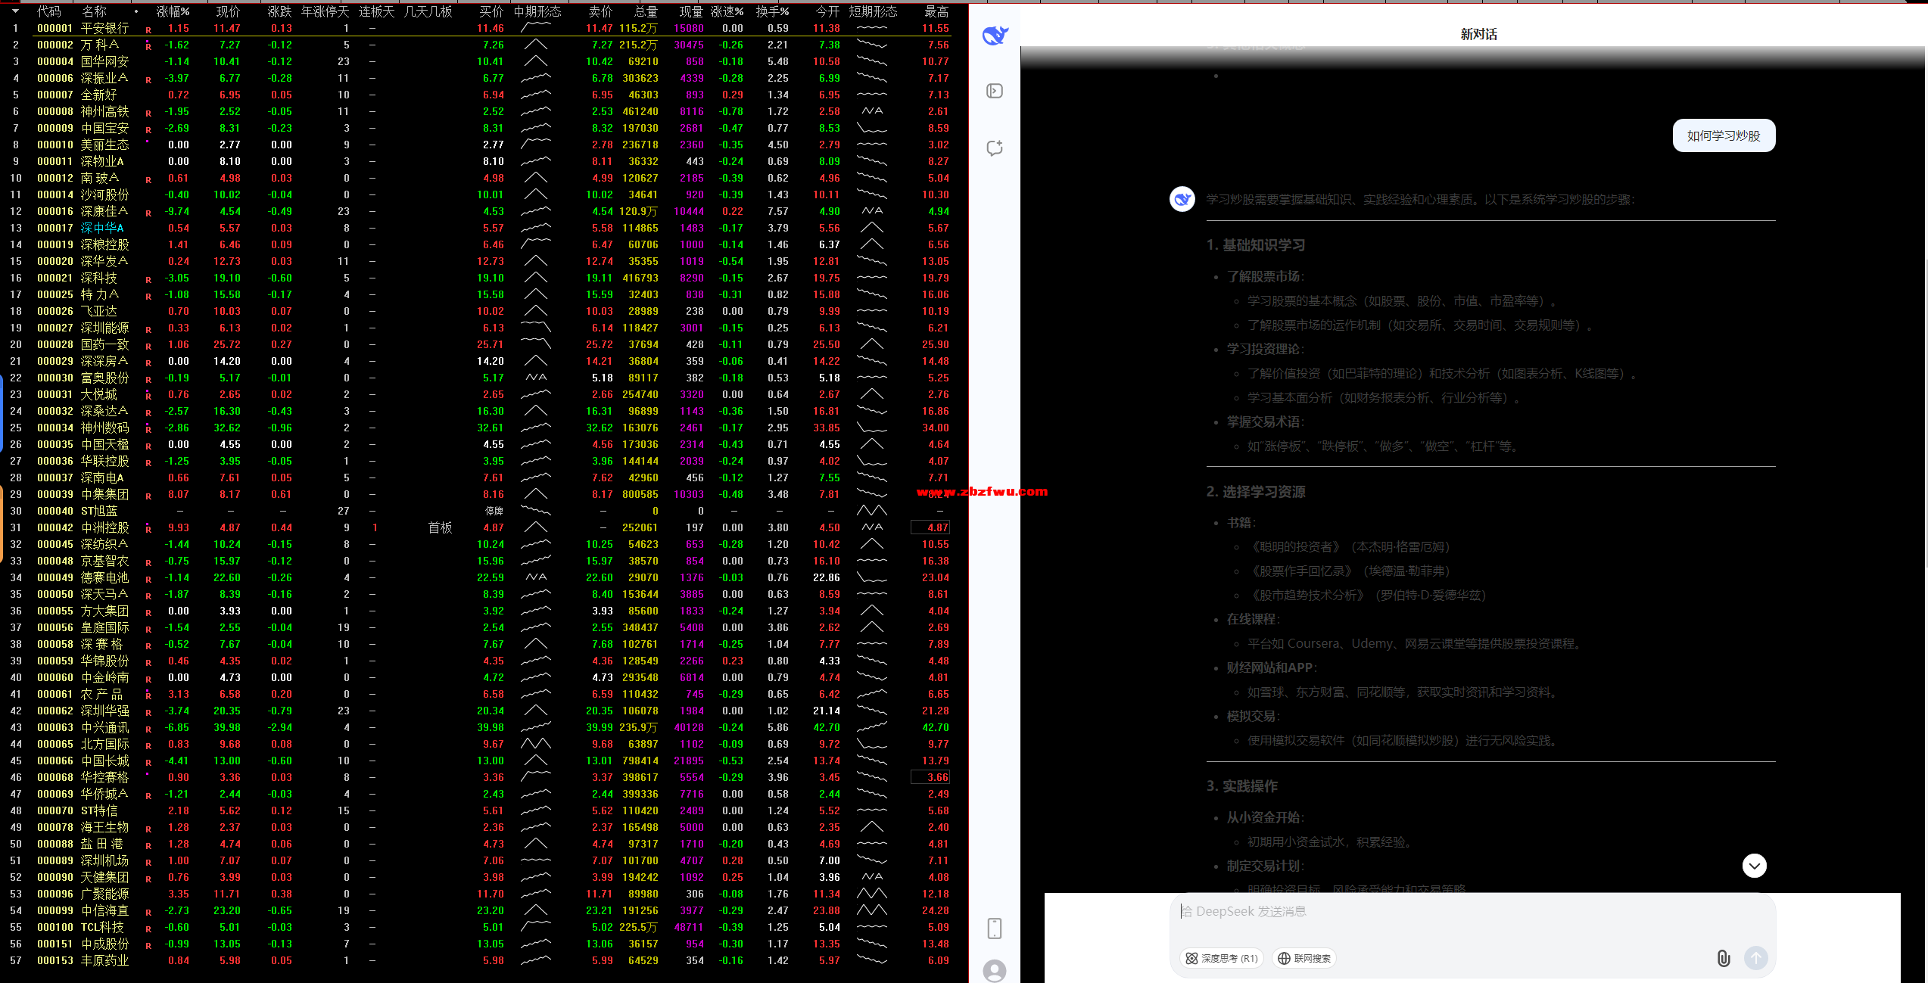Start a new chat with plus bubble icon
This screenshot has height=983, width=1928.
pos(995,148)
